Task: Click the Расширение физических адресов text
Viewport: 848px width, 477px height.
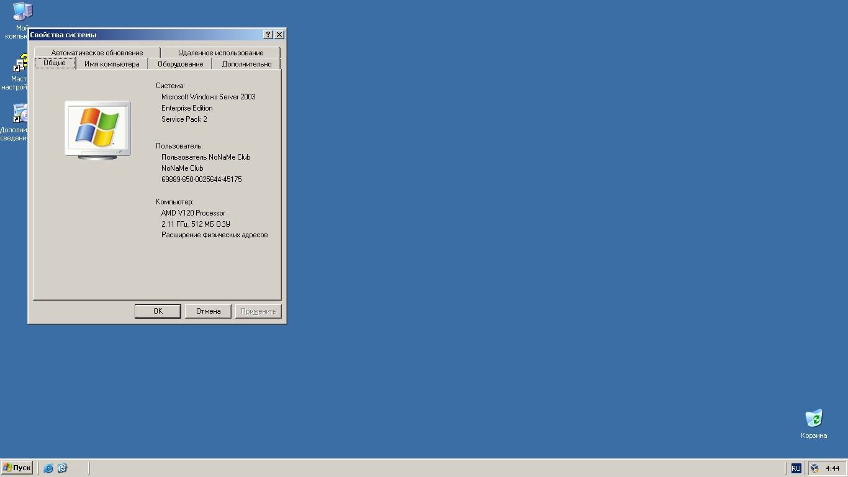Action: tap(215, 235)
